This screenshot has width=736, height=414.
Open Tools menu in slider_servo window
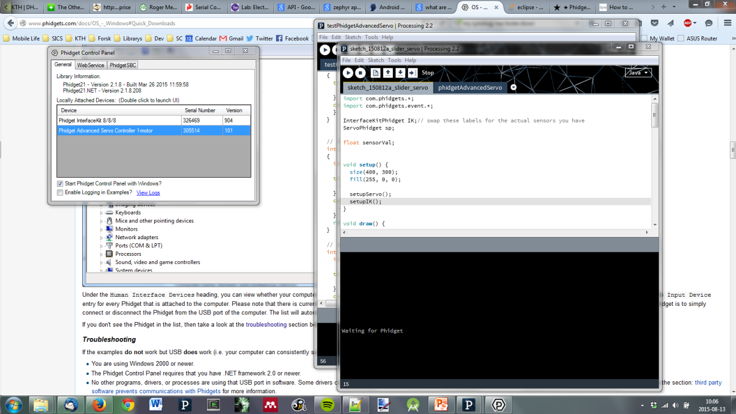394,60
